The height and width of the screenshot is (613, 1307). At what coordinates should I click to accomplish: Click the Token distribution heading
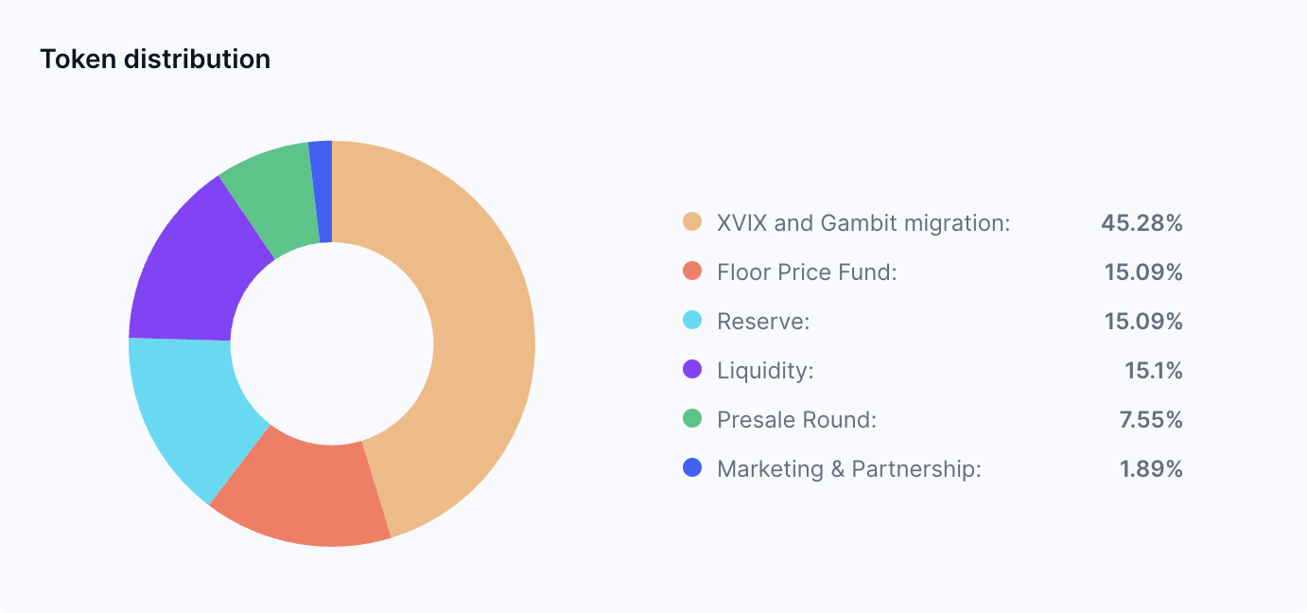[x=155, y=59]
